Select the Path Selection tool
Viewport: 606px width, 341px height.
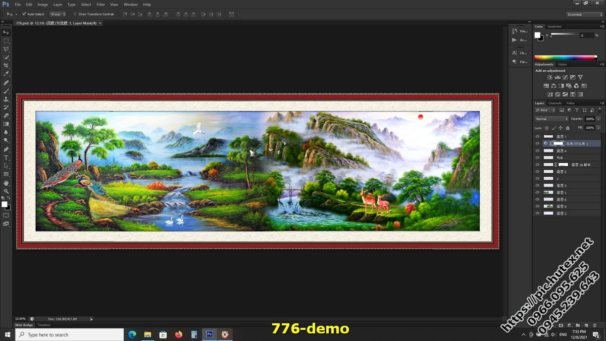coord(6,166)
